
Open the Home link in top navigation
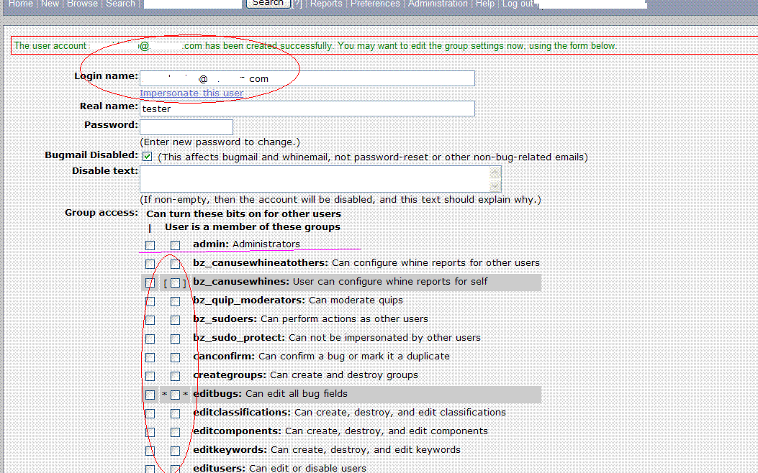21,4
